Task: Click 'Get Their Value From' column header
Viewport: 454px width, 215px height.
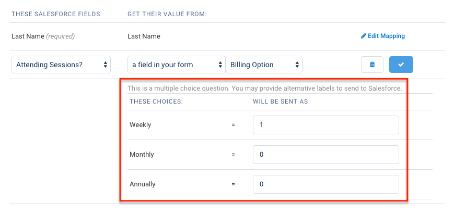Action: [167, 14]
